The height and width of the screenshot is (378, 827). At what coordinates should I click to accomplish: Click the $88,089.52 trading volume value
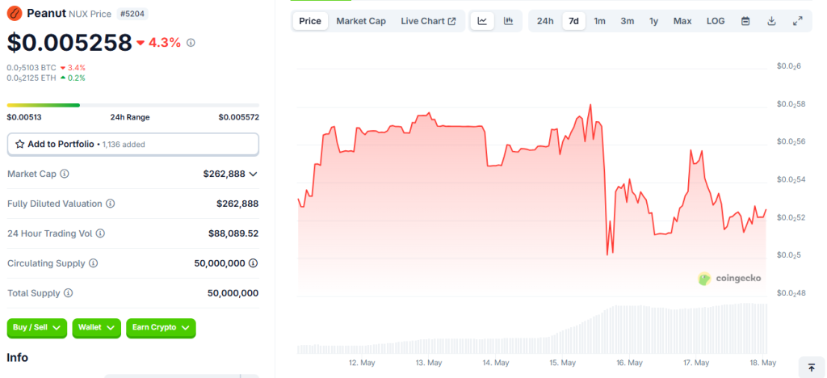(x=233, y=233)
